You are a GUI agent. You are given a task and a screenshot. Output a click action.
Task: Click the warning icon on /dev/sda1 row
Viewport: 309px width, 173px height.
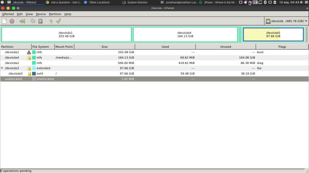click(29, 52)
